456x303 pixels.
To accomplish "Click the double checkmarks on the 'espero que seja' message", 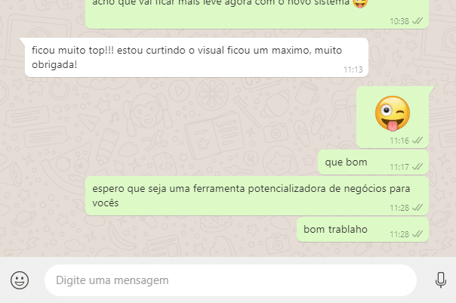I will point(417,208).
